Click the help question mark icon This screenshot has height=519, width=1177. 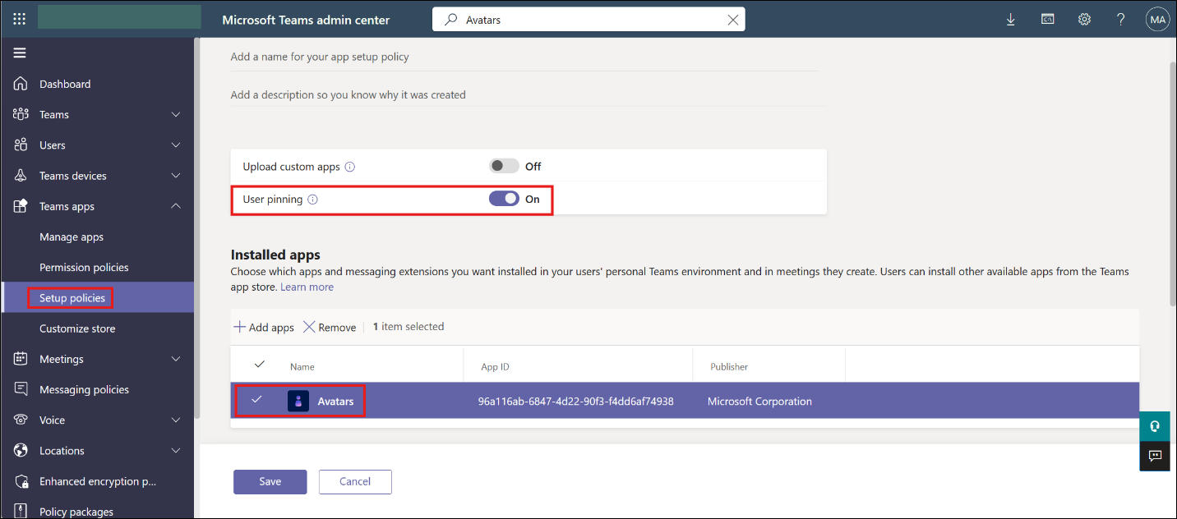pos(1120,20)
